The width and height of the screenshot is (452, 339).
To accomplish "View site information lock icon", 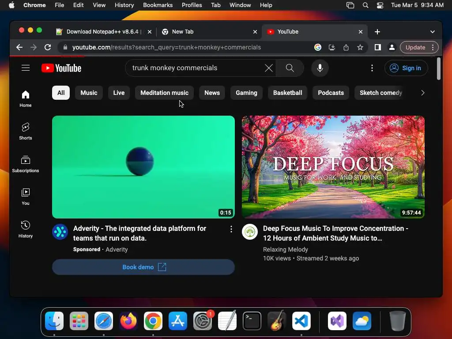I will (65, 47).
